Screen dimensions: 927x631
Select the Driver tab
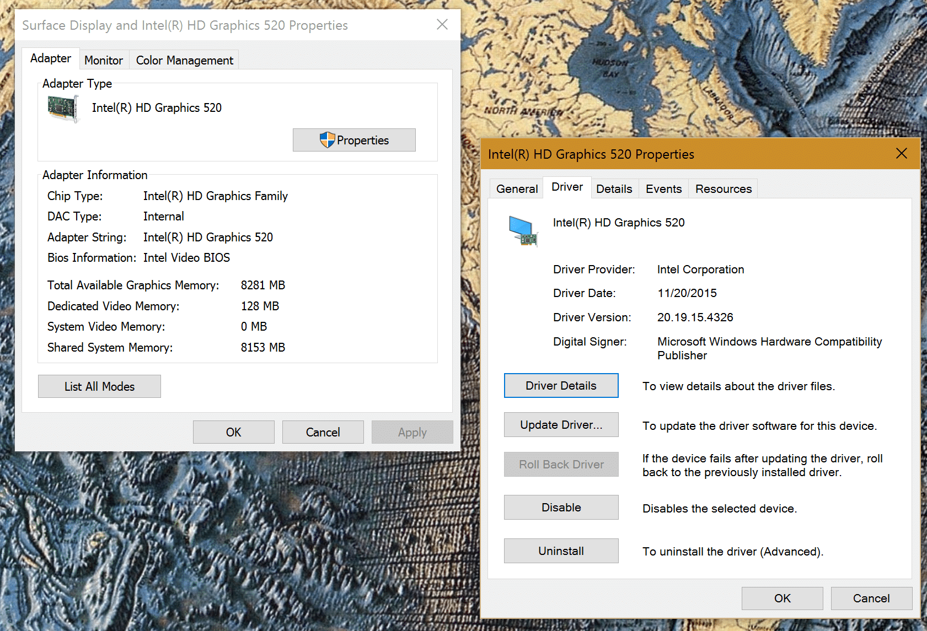pyautogui.click(x=567, y=187)
